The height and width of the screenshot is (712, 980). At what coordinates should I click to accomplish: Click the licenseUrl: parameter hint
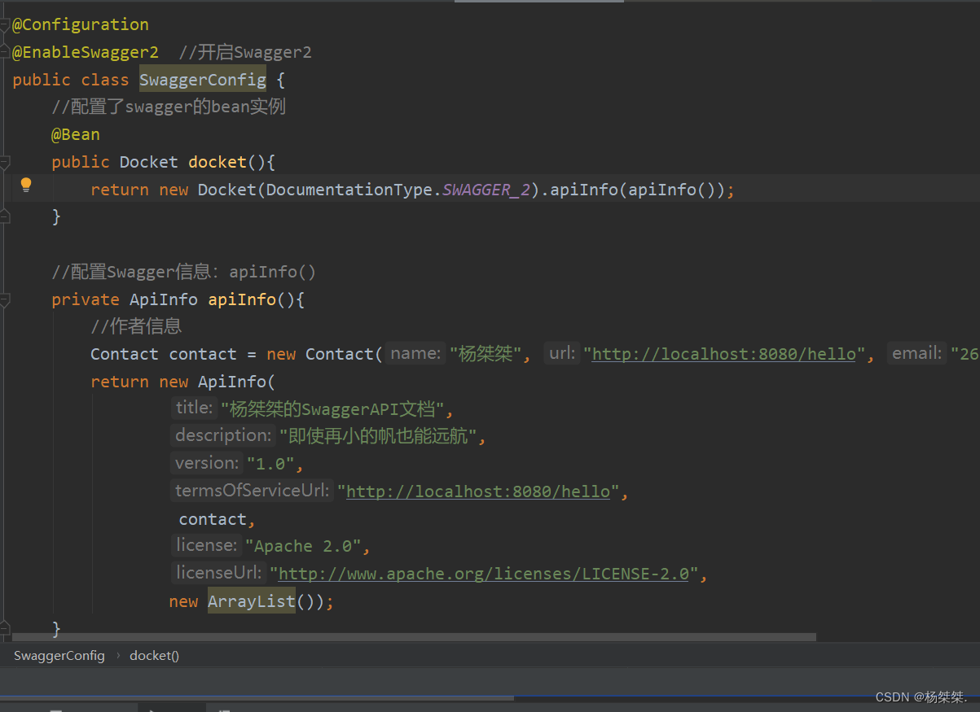[x=219, y=573]
